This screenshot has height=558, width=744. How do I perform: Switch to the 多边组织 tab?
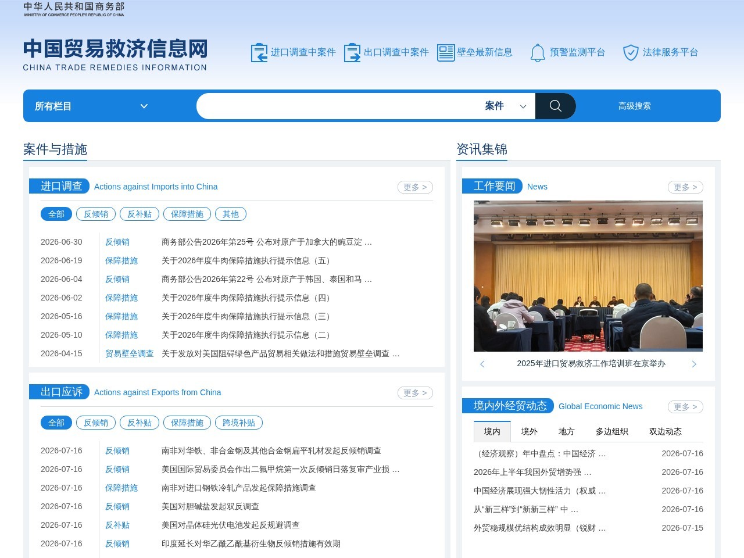(612, 431)
